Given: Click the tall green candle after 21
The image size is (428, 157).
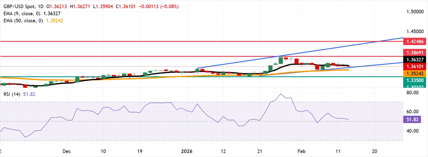Looking at the screenshot, I should 281,60.
